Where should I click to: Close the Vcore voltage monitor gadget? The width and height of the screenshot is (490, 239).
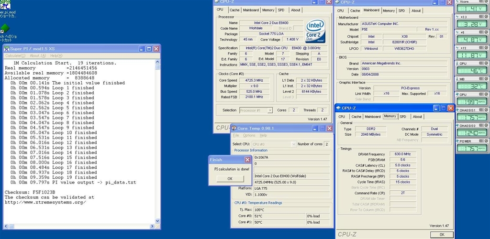[x=486, y=1]
